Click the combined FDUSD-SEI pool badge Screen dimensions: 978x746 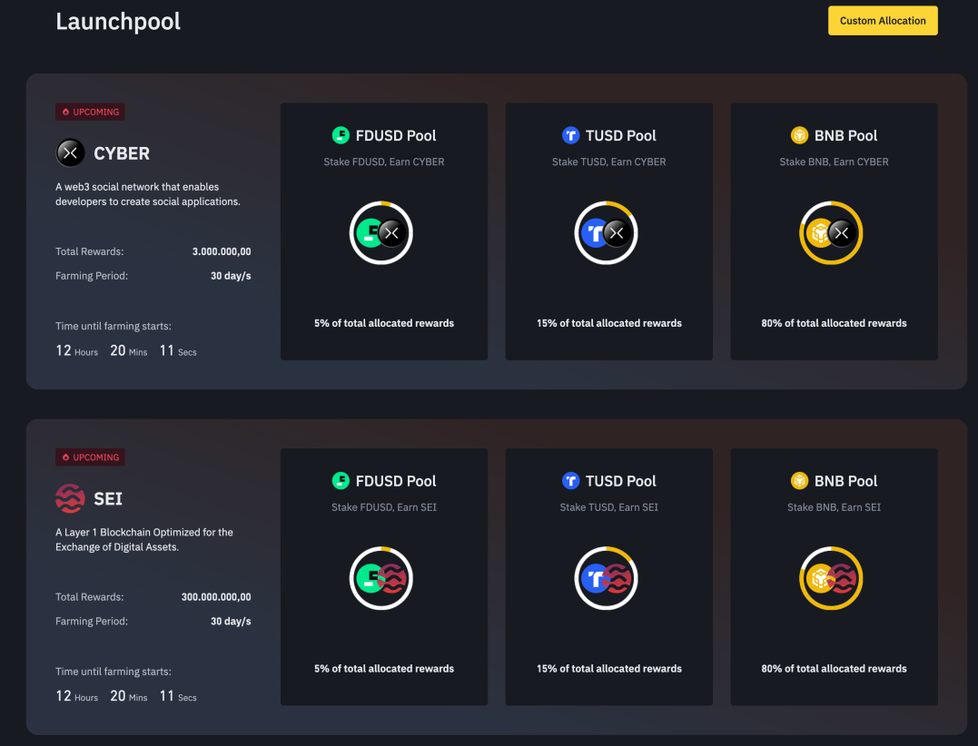[x=380, y=578]
